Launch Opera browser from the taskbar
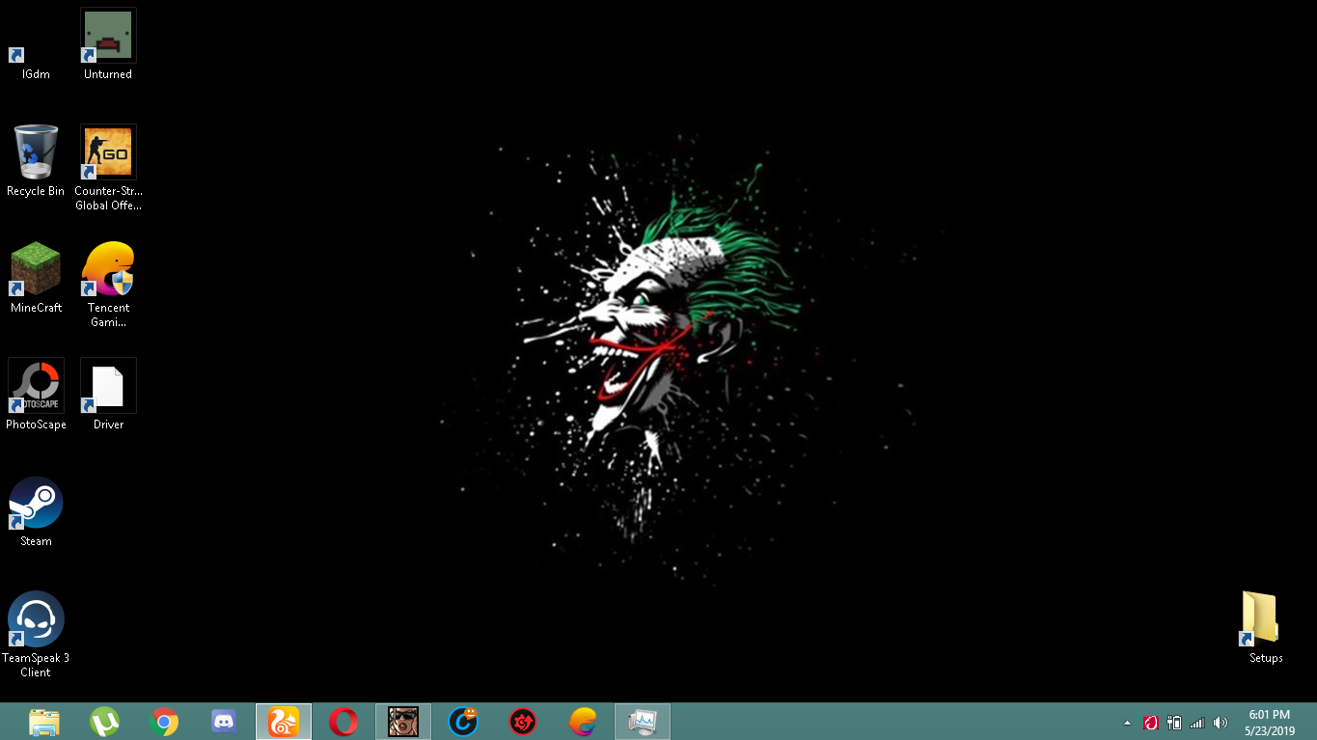Viewport: 1317px width, 740px height. coord(343,722)
